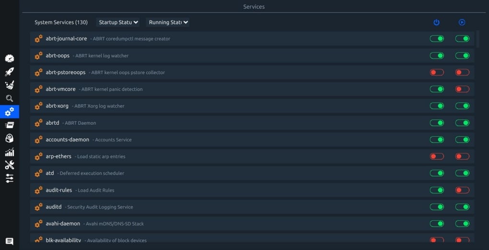
Task: Enable startup toggle for arp-ethers
Action: [437, 156]
